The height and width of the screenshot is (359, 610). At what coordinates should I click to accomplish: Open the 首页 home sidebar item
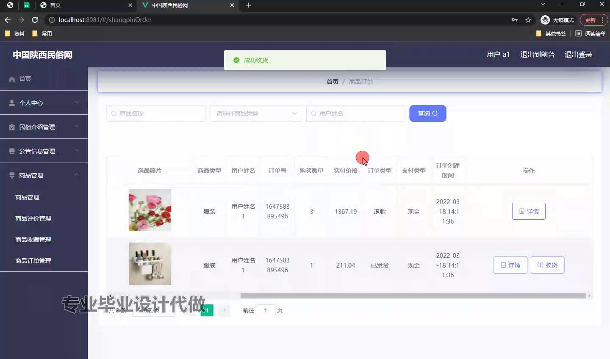pos(25,79)
